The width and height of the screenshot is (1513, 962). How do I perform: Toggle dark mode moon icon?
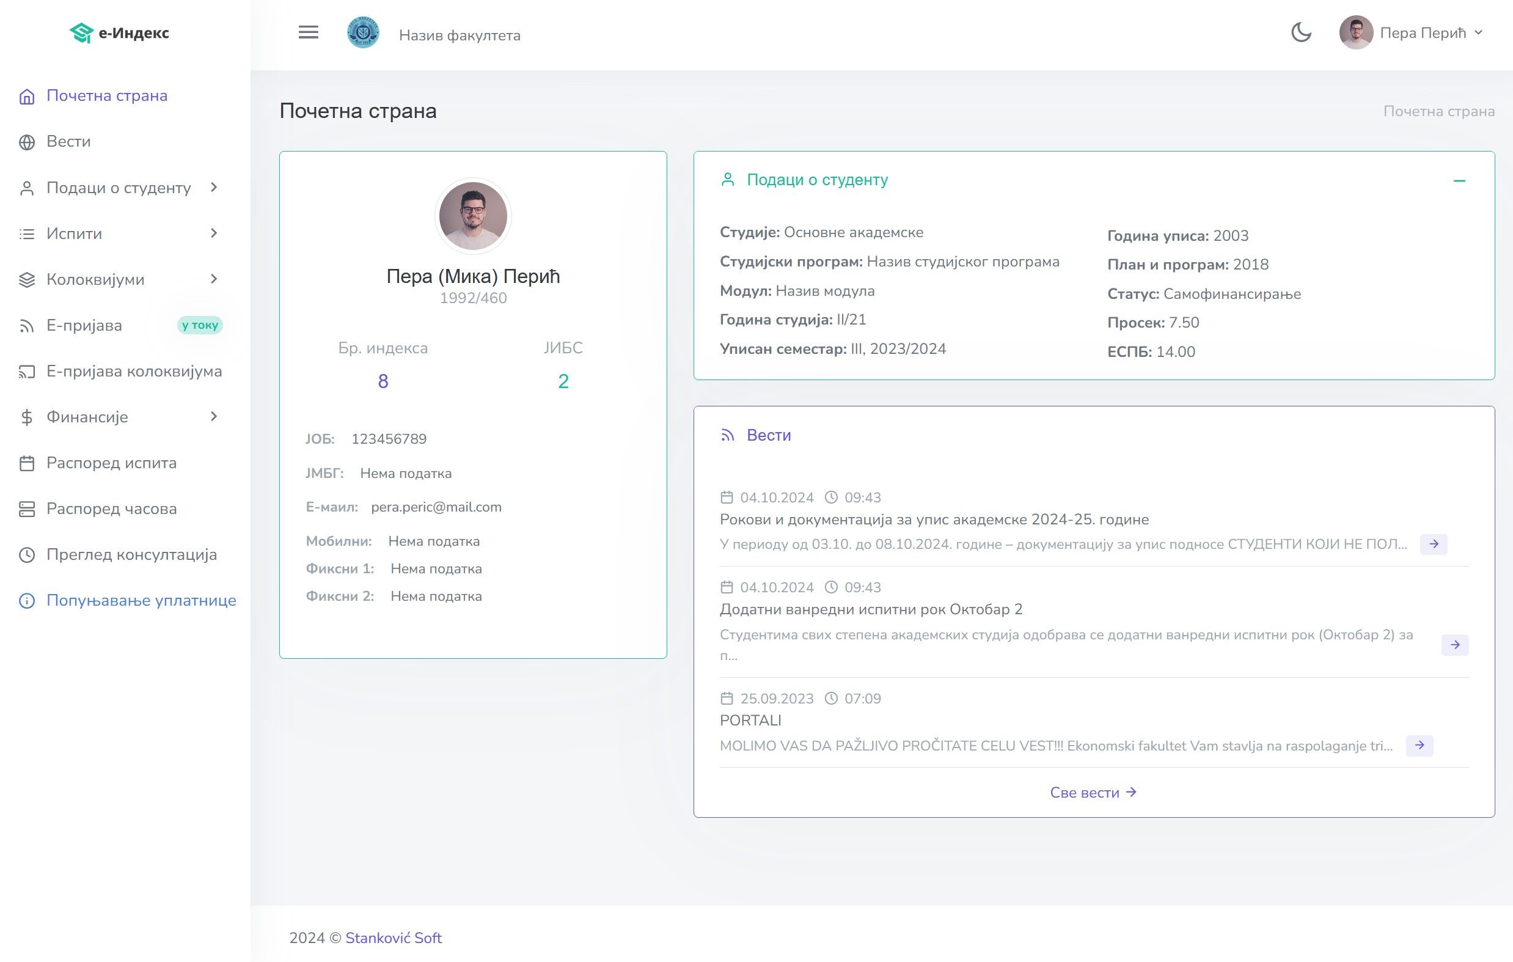pyautogui.click(x=1300, y=32)
